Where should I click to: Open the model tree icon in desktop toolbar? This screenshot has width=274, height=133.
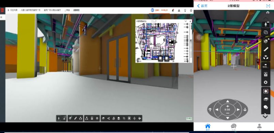pyautogui.click(x=87, y=118)
